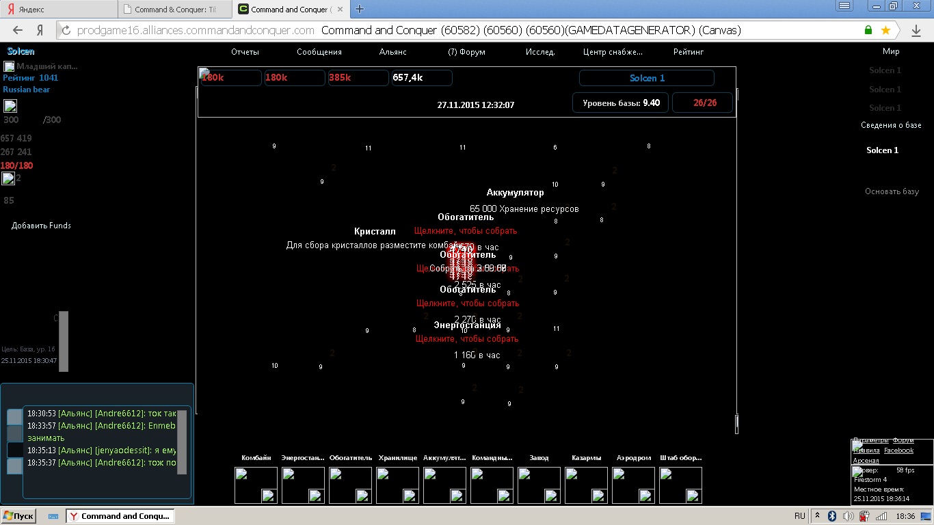Click the Yandex browser home icon
The image size is (934, 525).
coord(40,30)
